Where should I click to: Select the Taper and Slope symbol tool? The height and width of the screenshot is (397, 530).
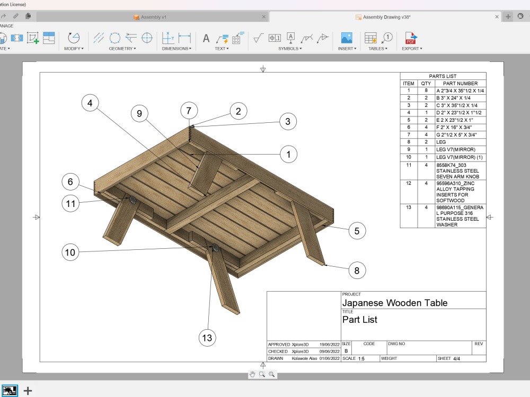(x=322, y=38)
